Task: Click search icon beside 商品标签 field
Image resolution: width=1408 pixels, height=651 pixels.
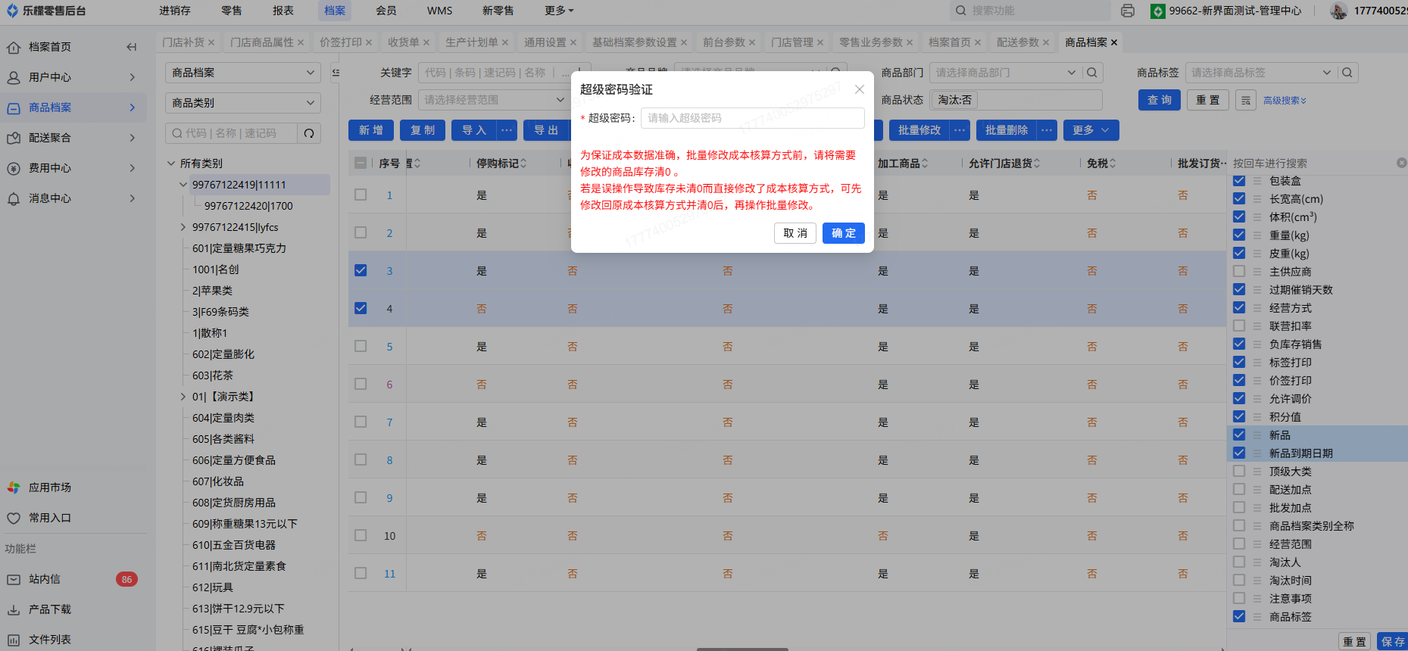Action: click(x=1347, y=73)
